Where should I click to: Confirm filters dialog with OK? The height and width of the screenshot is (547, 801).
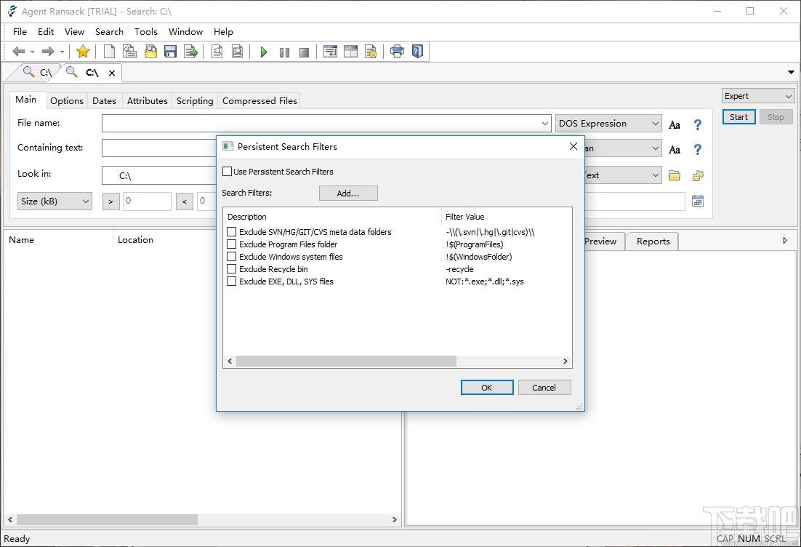coord(487,388)
